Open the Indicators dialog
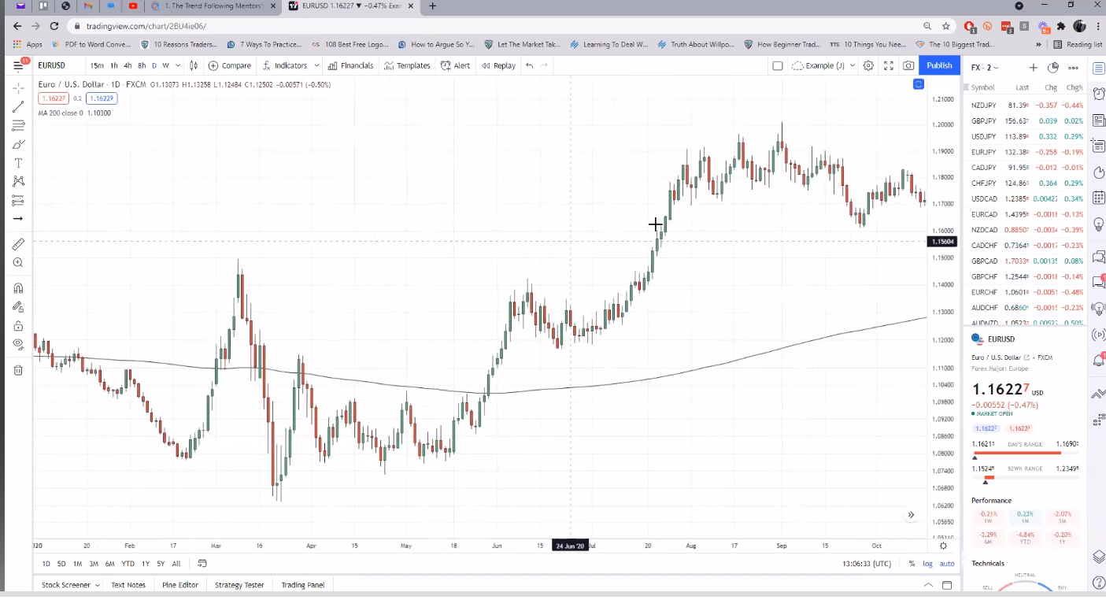 pyautogui.click(x=284, y=65)
